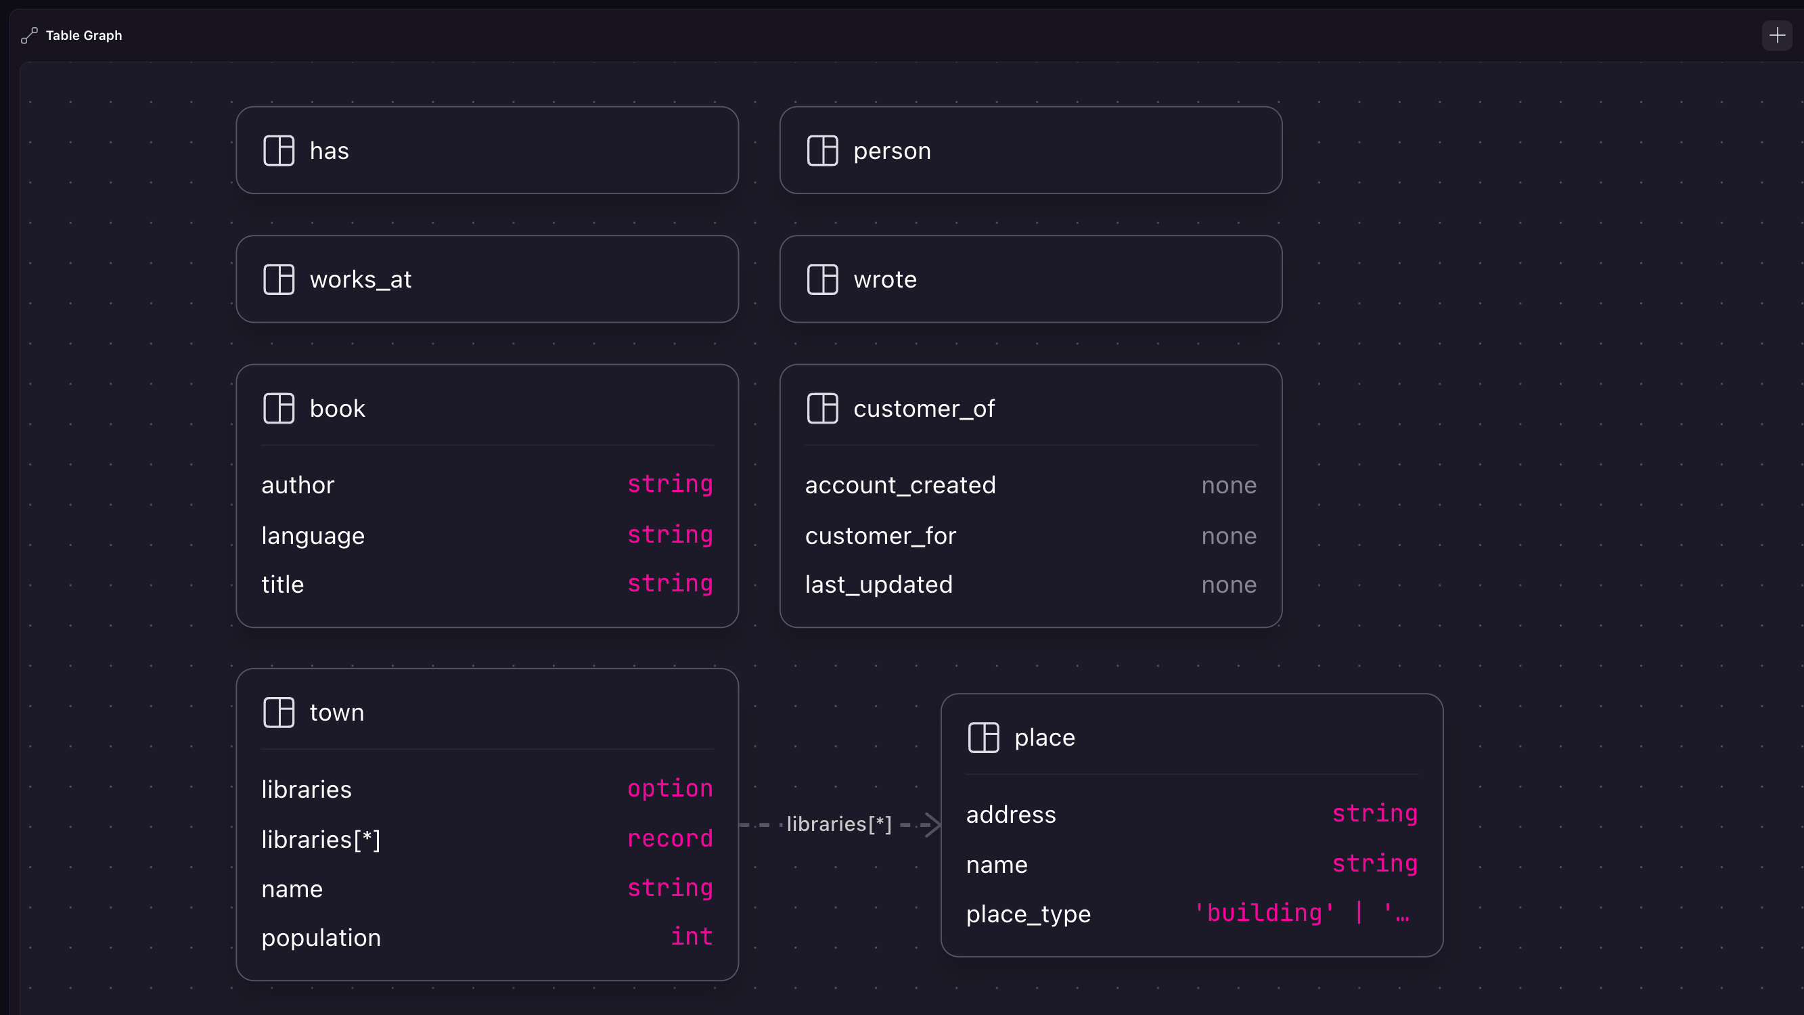The image size is (1804, 1015).
Task: Click the table icon on the customer_of node
Action: (x=823, y=409)
